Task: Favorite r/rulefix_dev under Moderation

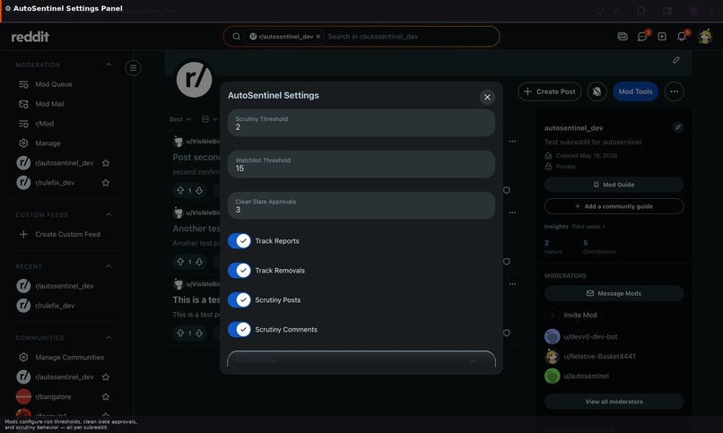Action: (x=106, y=183)
